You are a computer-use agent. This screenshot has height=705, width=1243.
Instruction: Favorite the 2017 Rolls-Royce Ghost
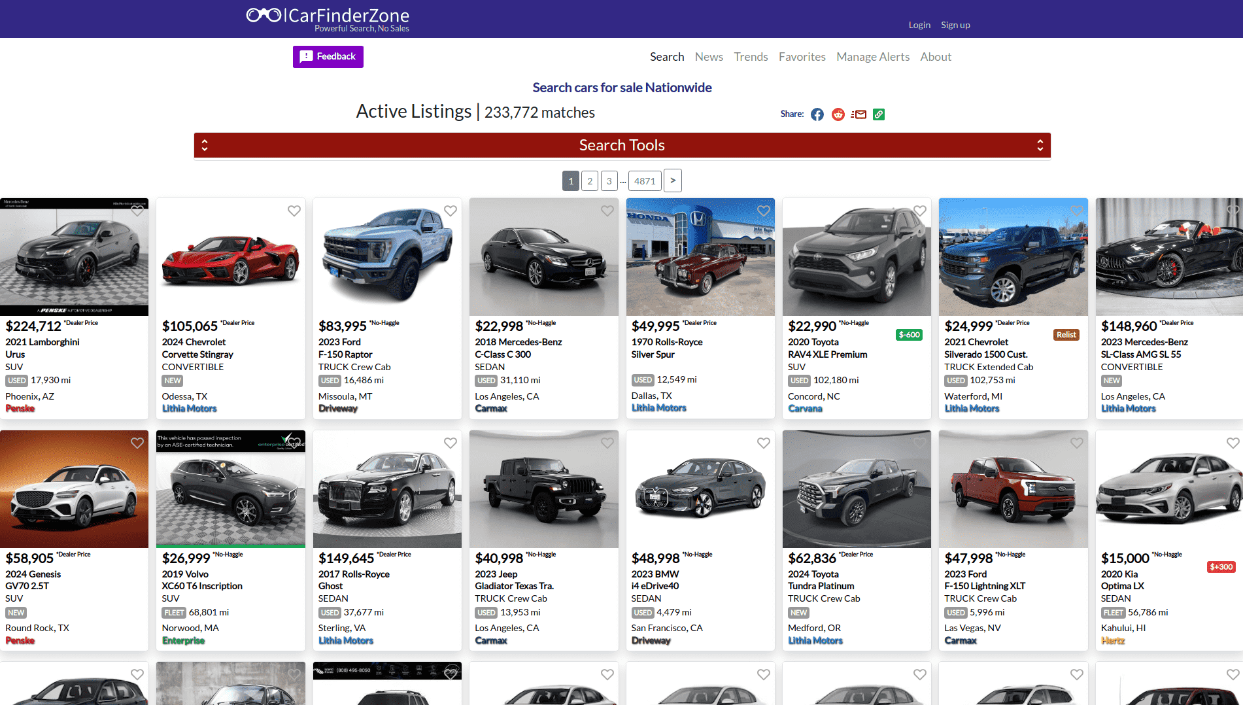[451, 443]
